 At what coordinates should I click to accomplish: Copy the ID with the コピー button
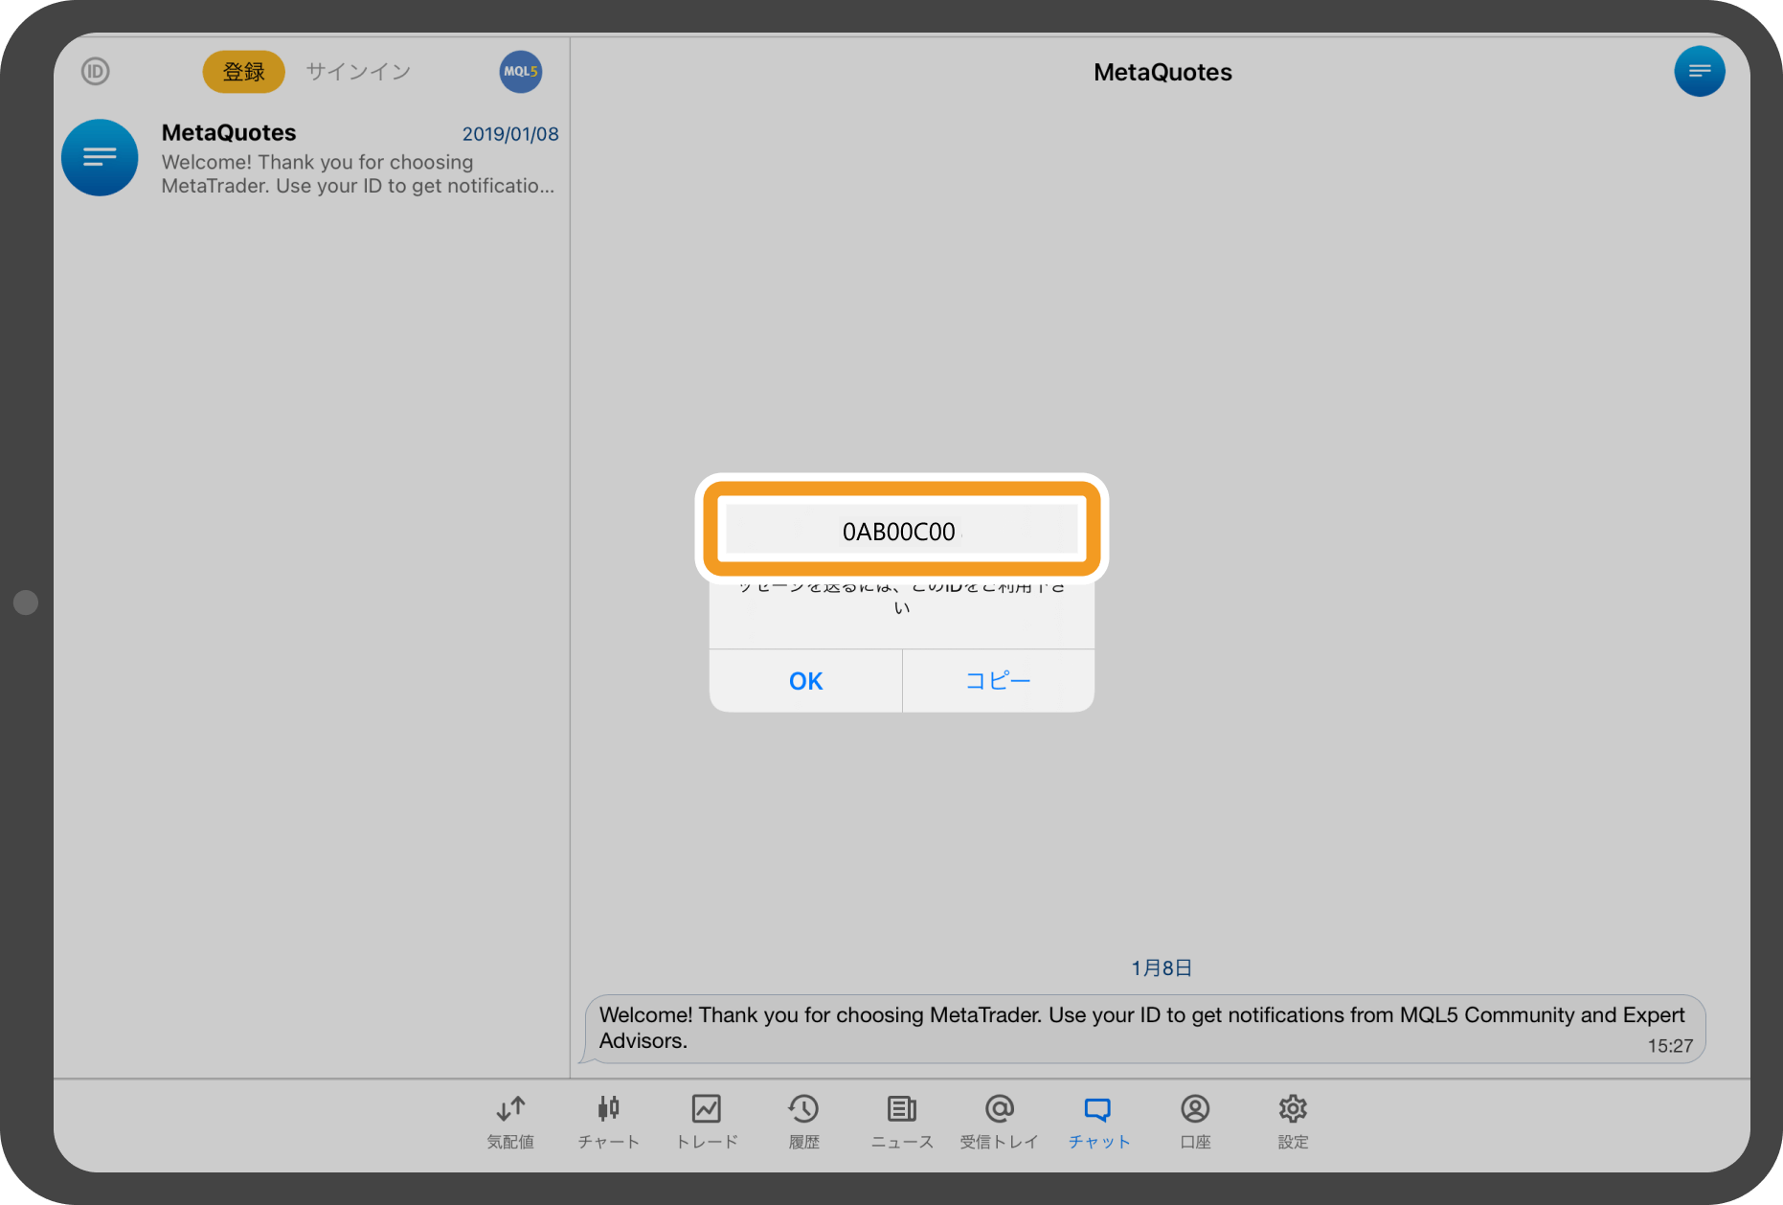(x=998, y=681)
